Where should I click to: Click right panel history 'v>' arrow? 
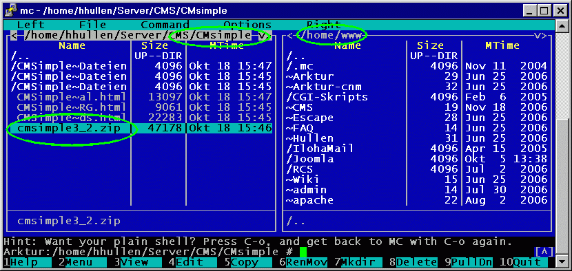tap(540, 35)
